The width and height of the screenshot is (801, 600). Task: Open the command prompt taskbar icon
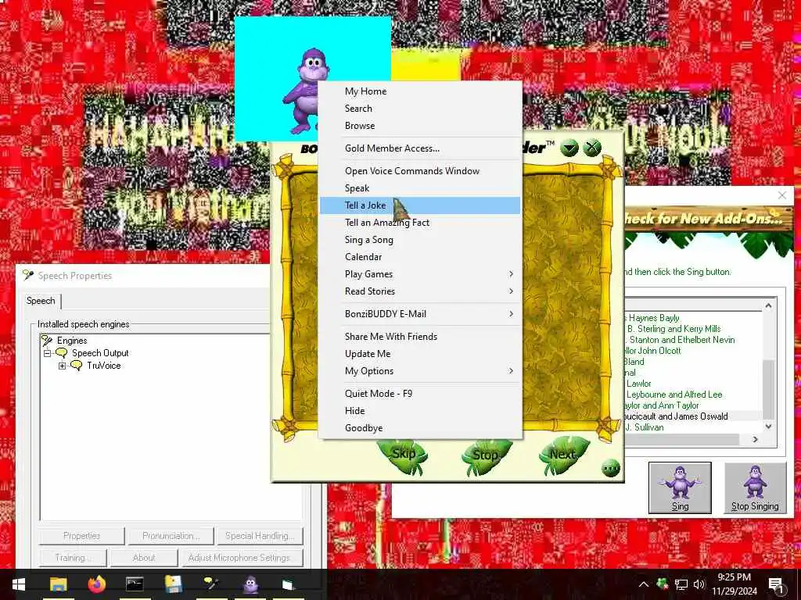(135, 584)
